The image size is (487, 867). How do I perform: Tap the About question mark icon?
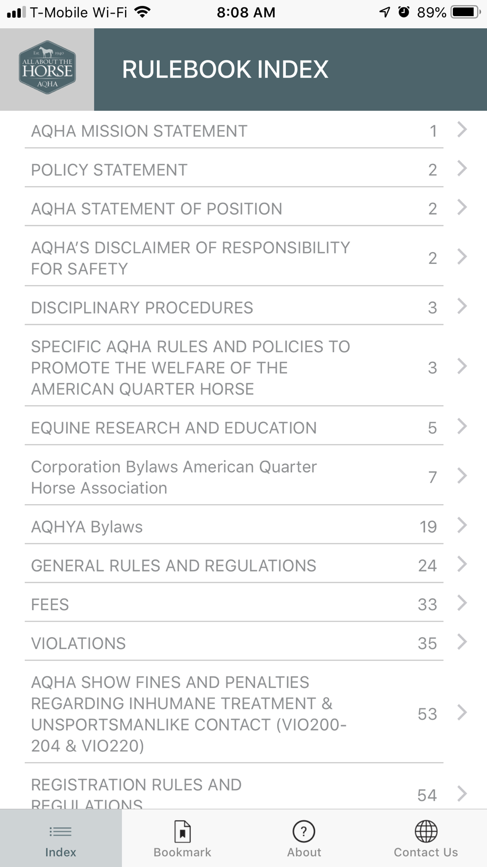coord(304,831)
